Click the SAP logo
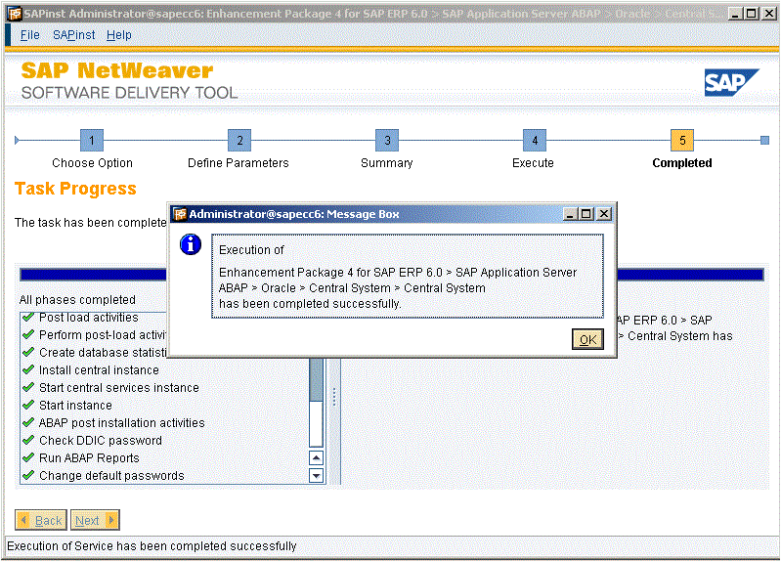The width and height of the screenshot is (781, 562). point(731,83)
